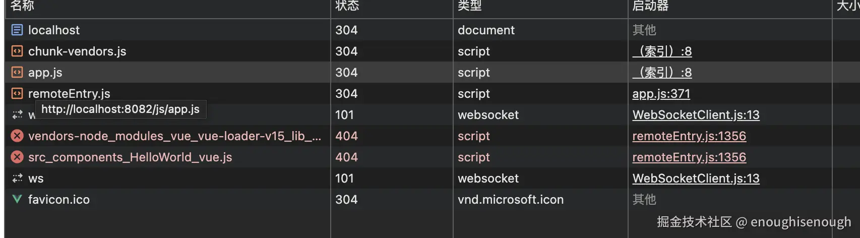Click the websocket icon beside the bottom ws request
Screen dimensions: 860x238
click(17, 178)
